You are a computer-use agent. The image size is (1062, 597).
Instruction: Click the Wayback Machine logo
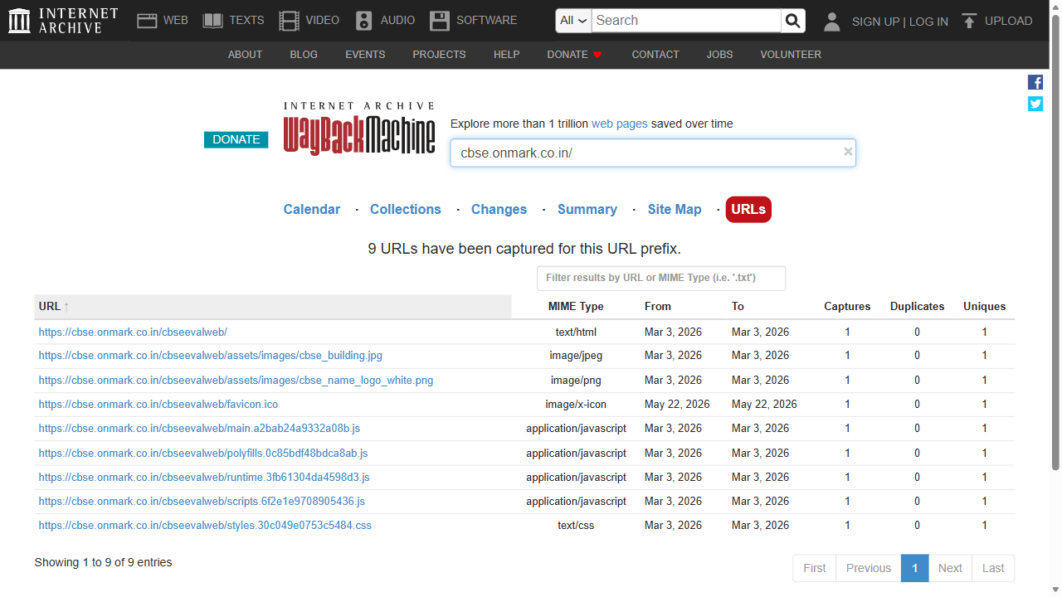click(x=359, y=129)
